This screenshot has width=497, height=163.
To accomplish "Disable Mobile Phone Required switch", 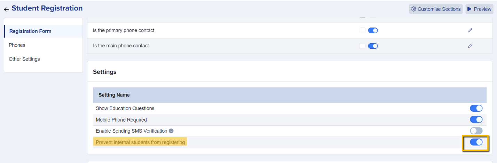I will tap(476, 119).
